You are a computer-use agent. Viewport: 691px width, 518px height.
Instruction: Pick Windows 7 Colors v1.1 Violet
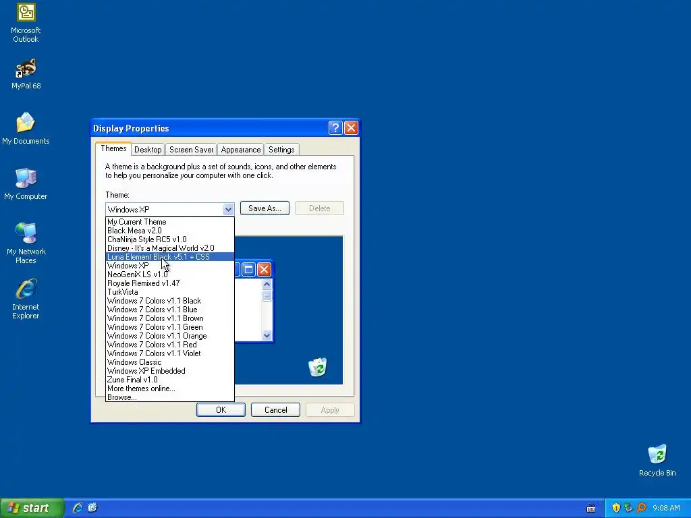point(169,353)
